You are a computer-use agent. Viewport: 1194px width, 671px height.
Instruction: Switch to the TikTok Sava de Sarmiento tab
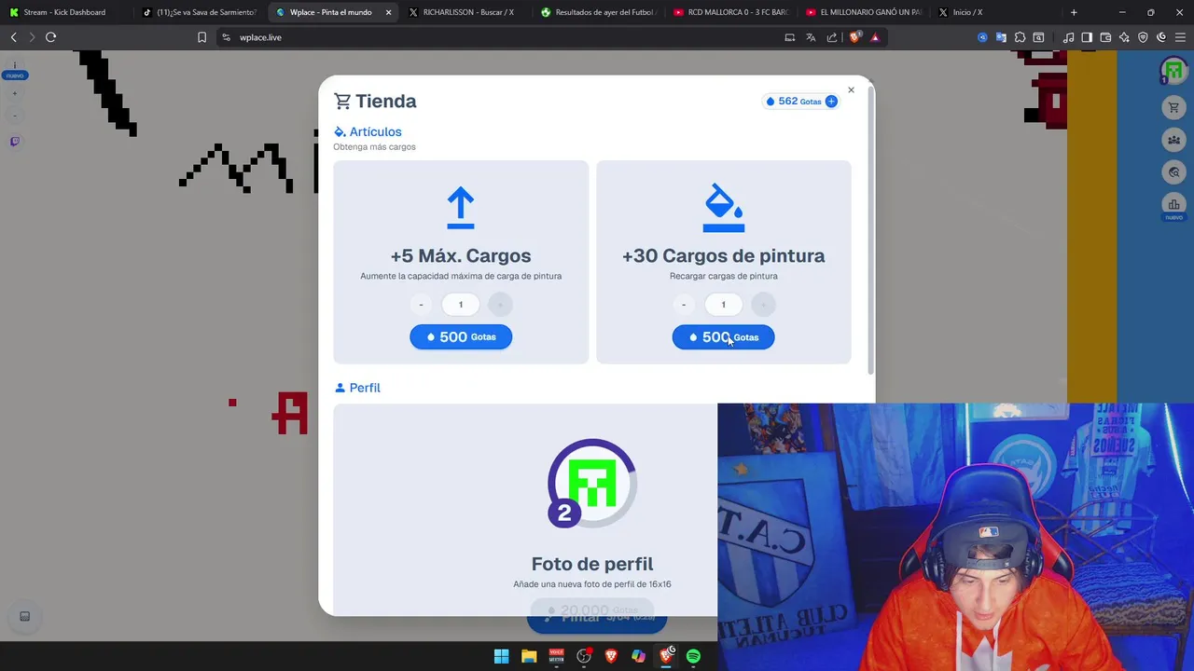(x=200, y=12)
